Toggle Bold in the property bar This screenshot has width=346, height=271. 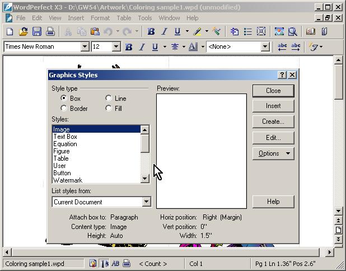tap(129, 47)
